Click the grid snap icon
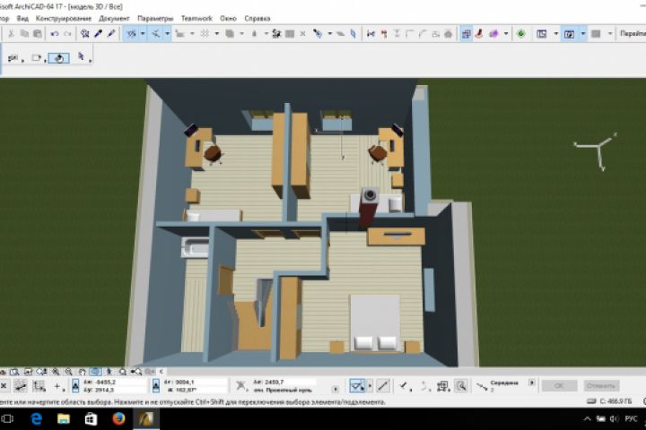Viewport: 646px width, 430px height. click(x=205, y=34)
